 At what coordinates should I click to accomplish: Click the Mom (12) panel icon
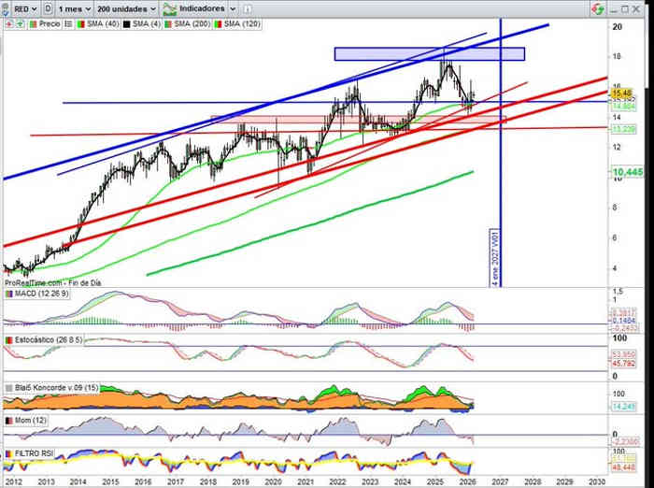pos(8,422)
